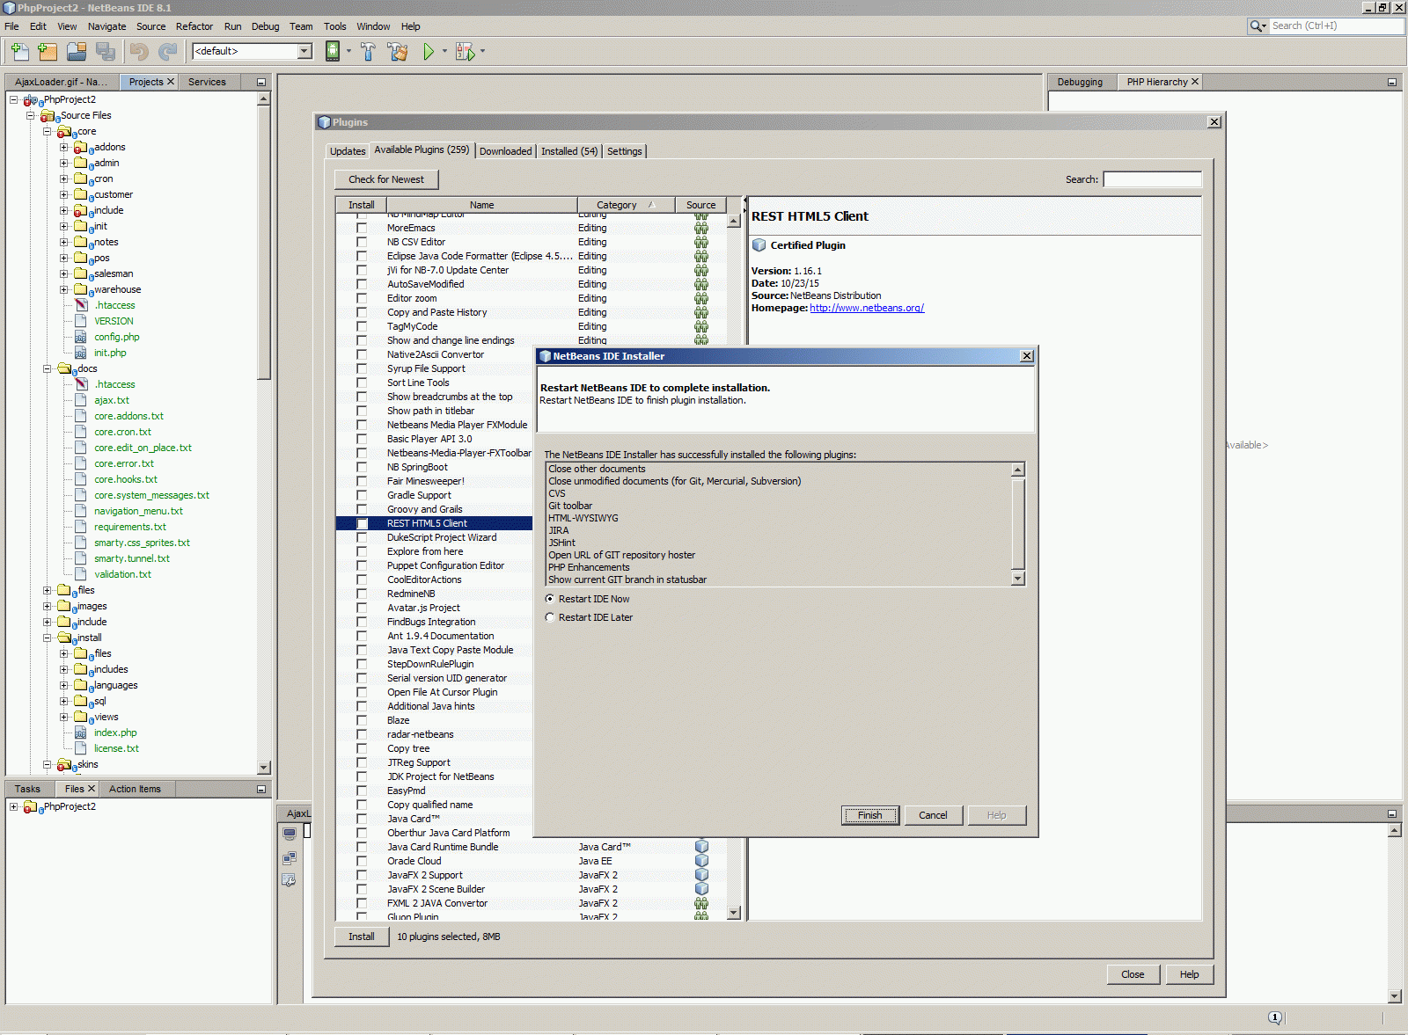
Task: Click the Source icon of the MoreEmacs row
Action: (701, 228)
